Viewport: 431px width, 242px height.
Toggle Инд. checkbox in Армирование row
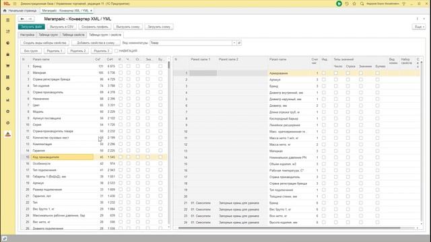(324, 73)
